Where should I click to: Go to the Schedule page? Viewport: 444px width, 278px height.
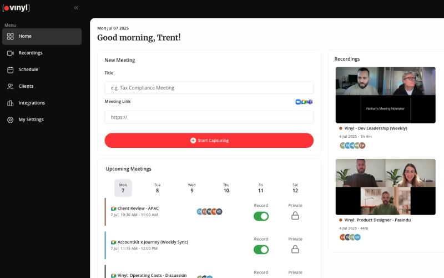pos(42,69)
